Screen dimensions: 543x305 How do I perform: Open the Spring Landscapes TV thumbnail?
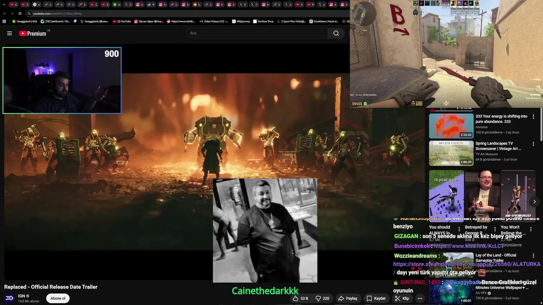451,153
